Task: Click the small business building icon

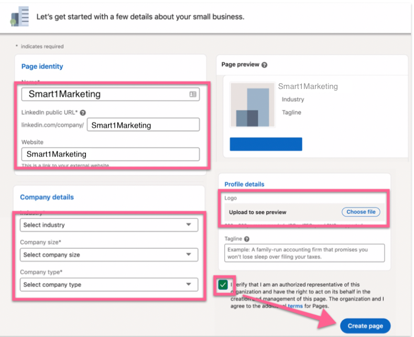Action: tap(19, 17)
